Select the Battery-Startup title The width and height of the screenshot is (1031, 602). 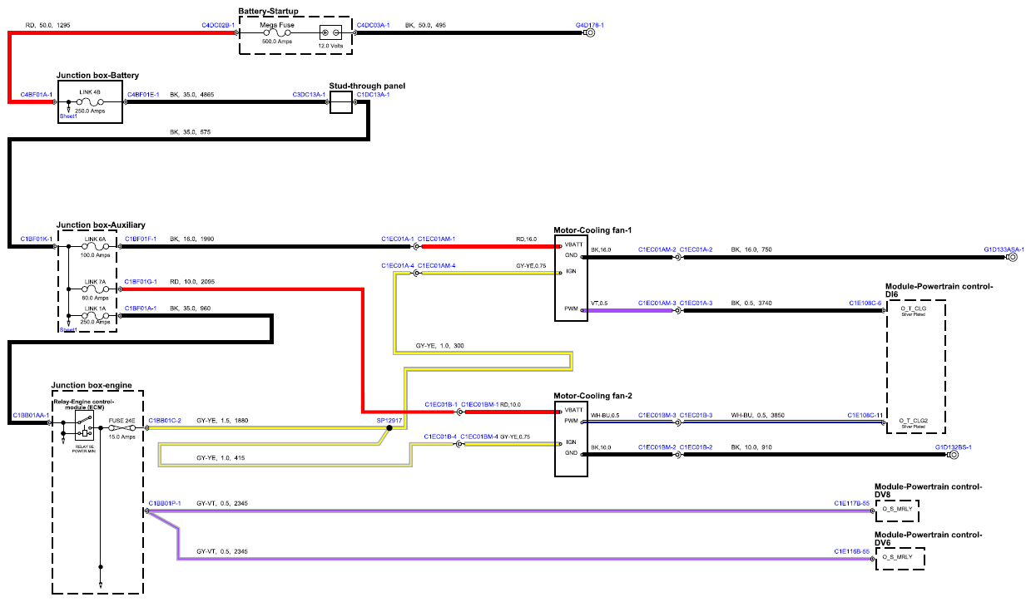point(268,12)
